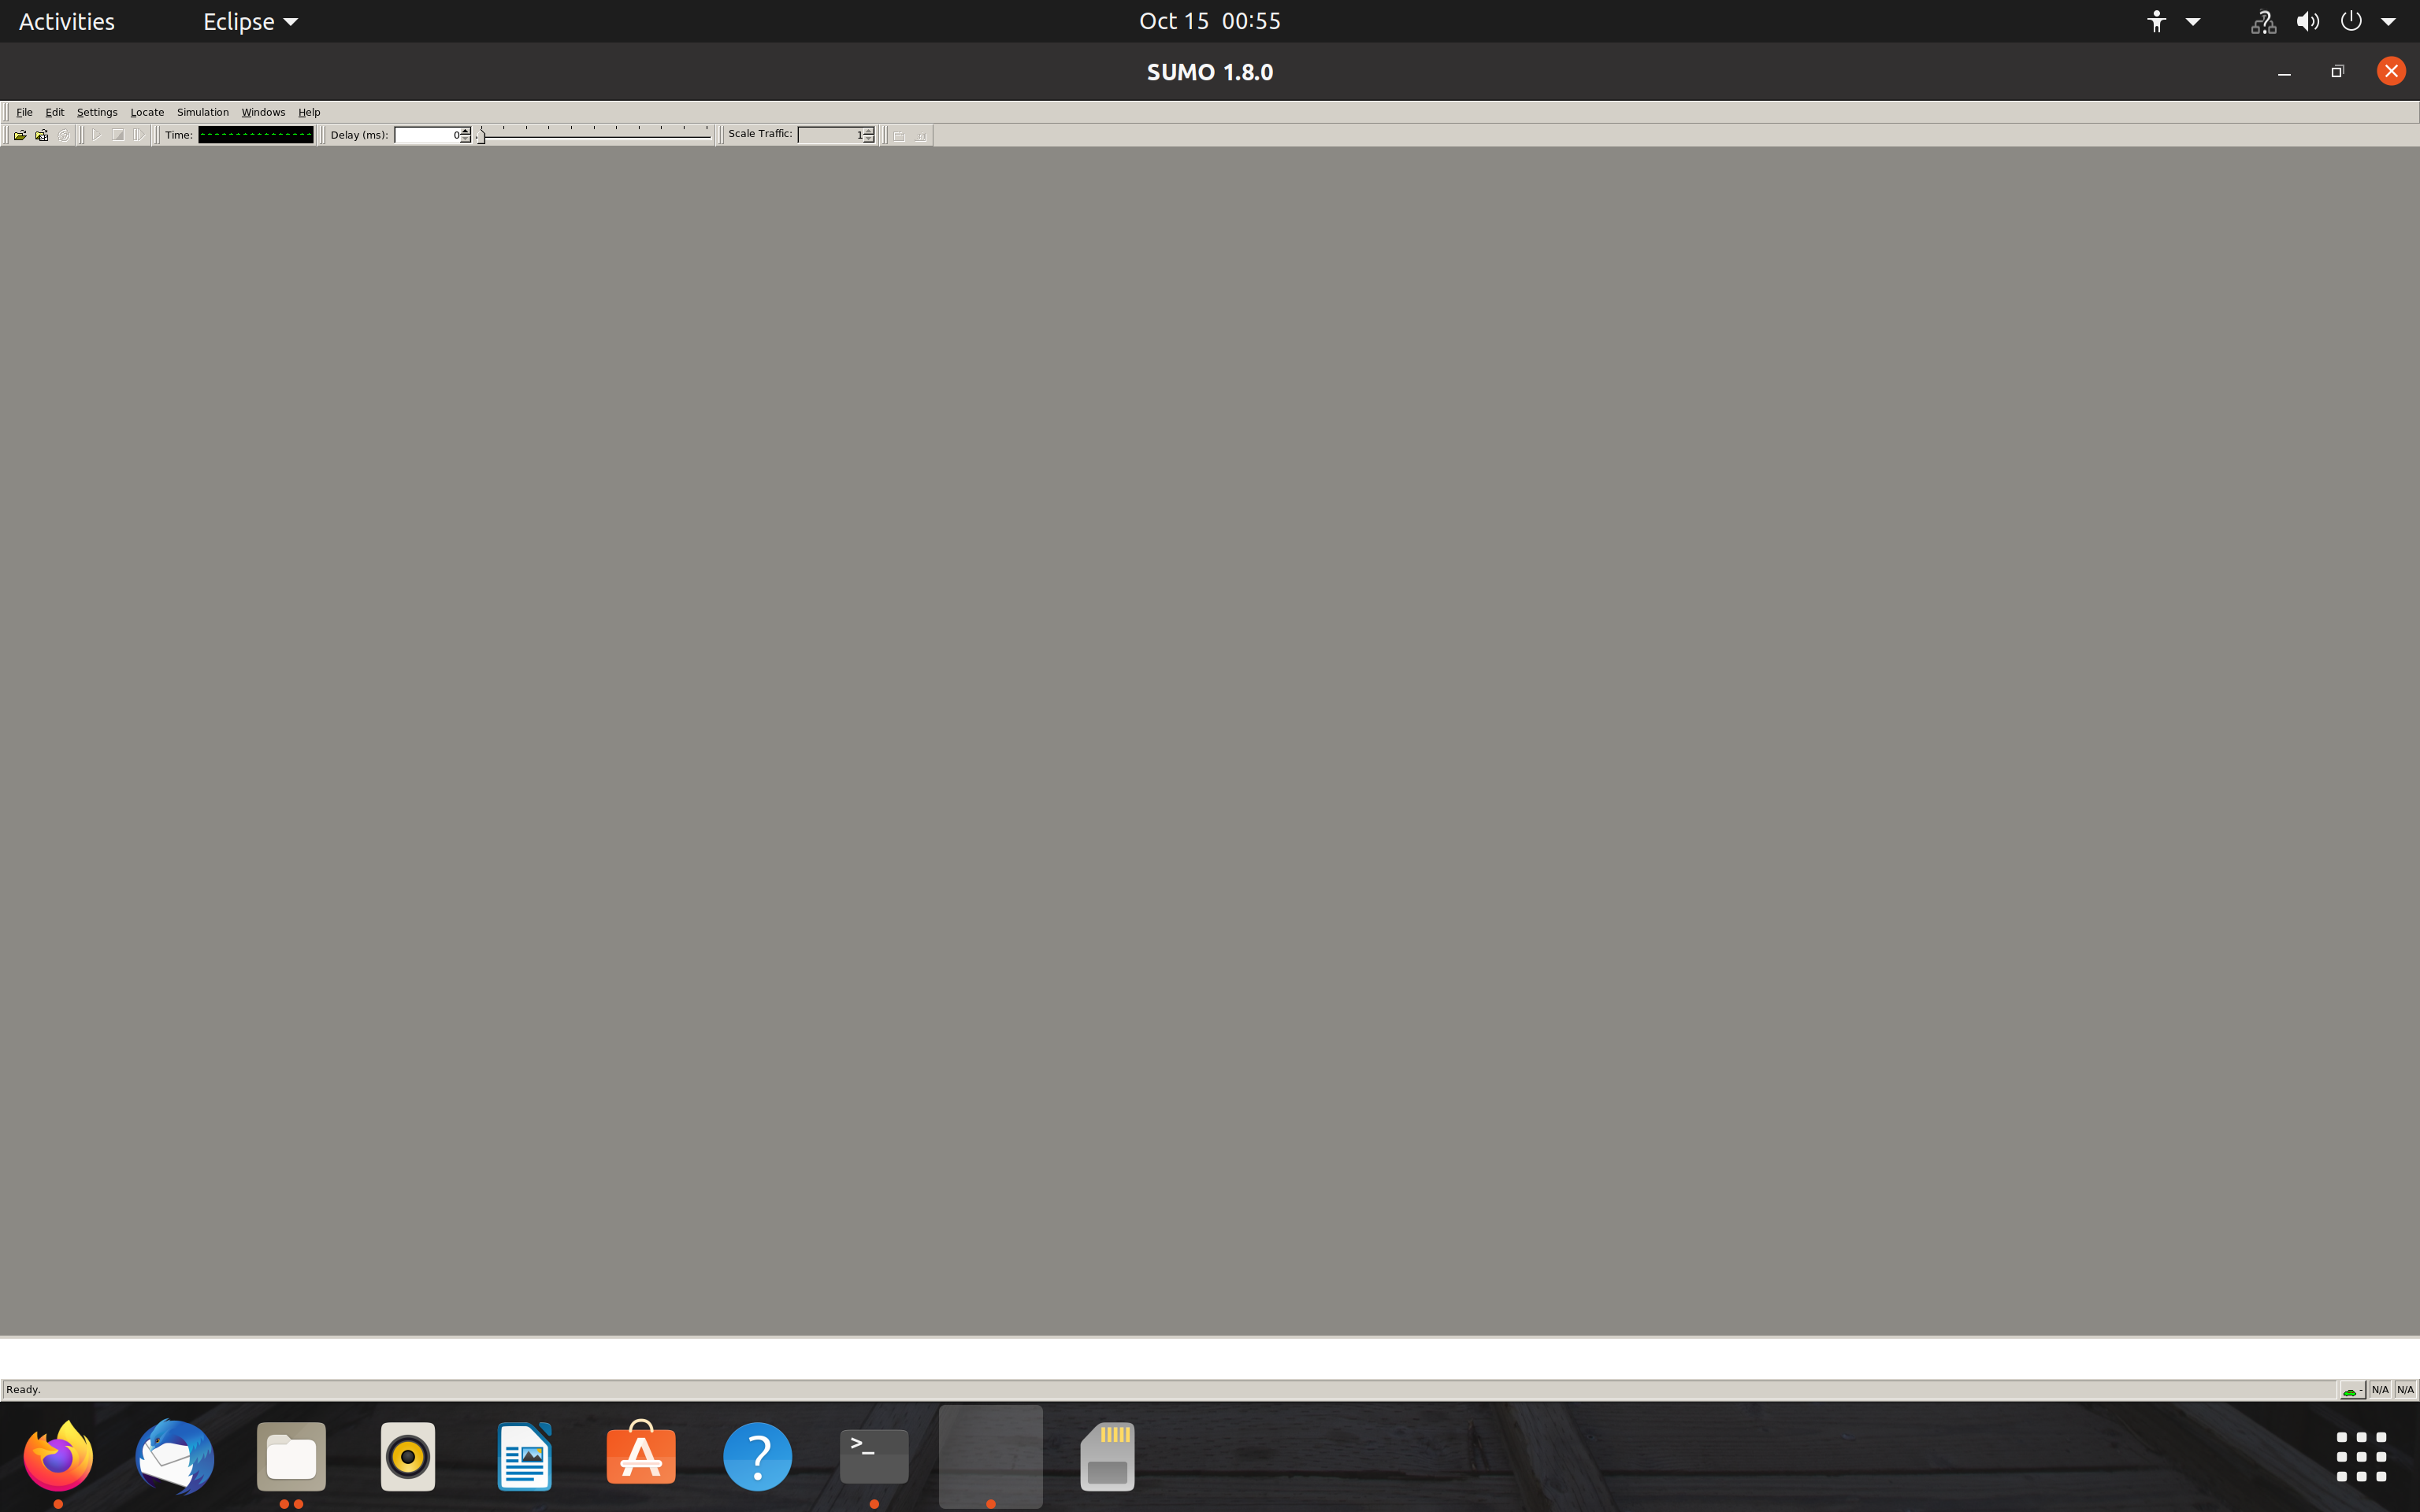The height and width of the screenshot is (1512, 2420).
Task: Click the Open Network icon
Action: (42, 135)
